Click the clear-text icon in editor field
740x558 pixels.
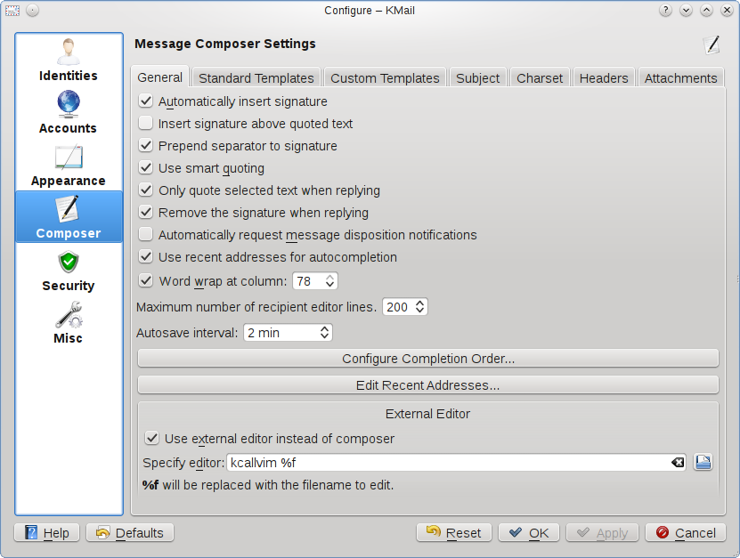(678, 463)
